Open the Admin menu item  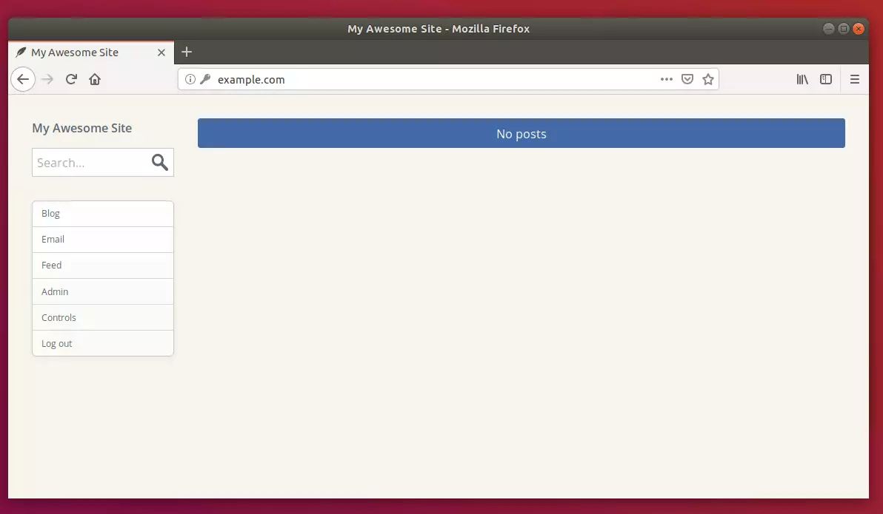[x=103, y=291]
